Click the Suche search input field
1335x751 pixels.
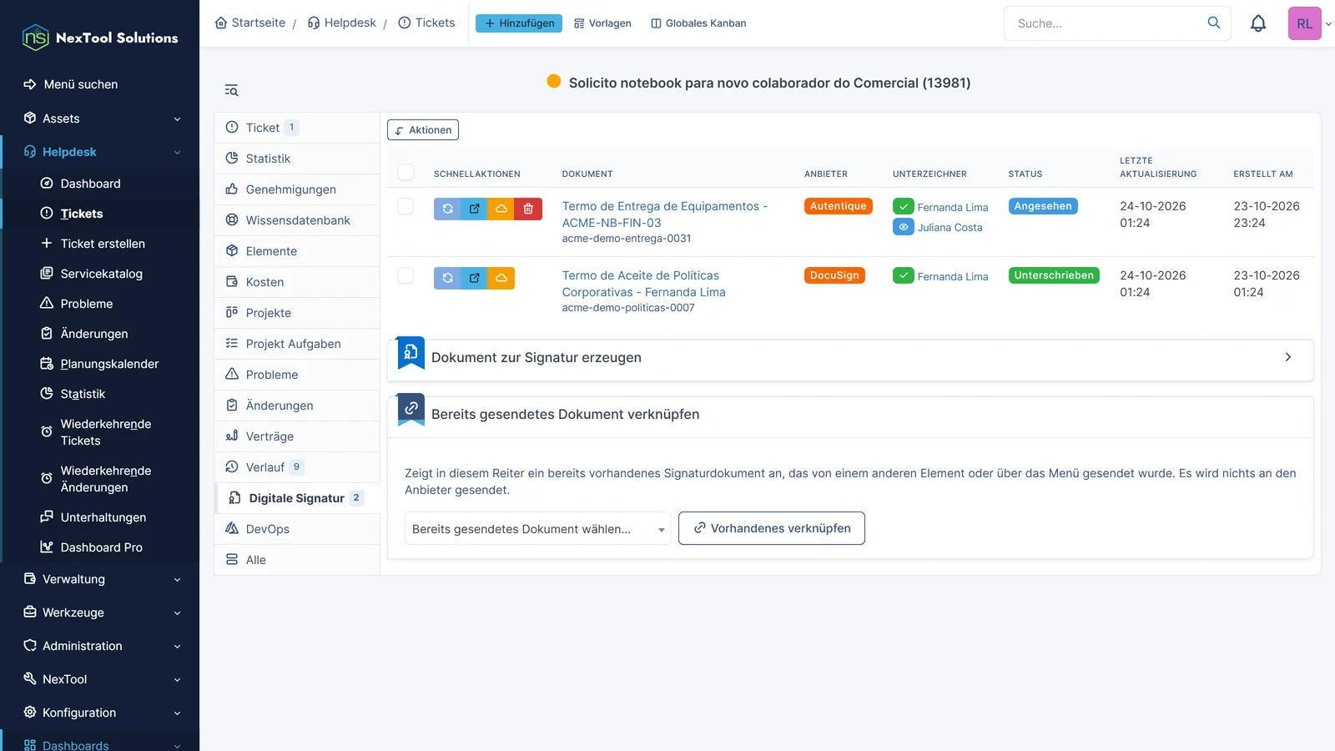pos(1106,23)
